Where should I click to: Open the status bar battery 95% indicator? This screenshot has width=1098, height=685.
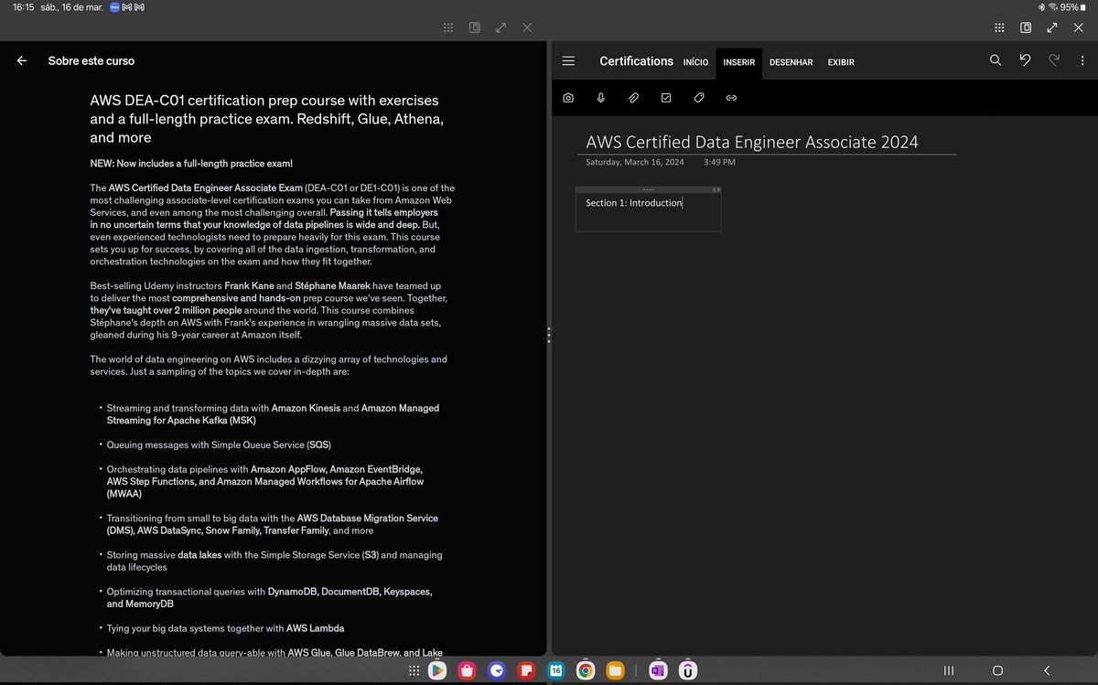(1075, 6)
